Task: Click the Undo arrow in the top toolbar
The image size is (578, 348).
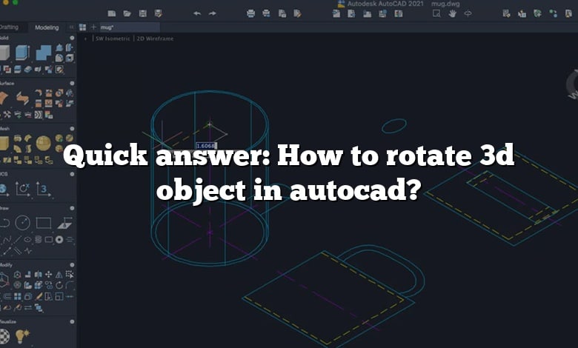Action: pyautogui.click(x=197, y=13)
